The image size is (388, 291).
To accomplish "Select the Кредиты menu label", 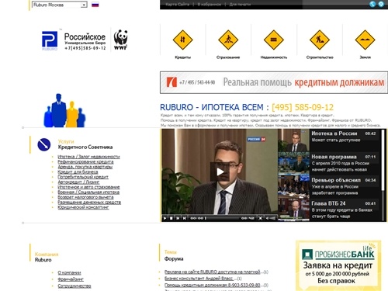I will (x=182, y=57).
